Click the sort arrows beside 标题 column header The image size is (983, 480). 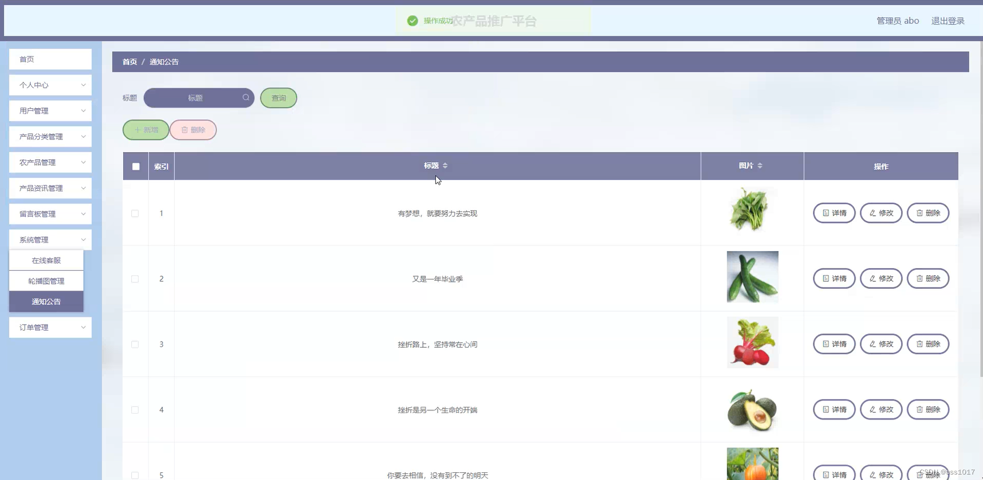[x=445, y=165]
